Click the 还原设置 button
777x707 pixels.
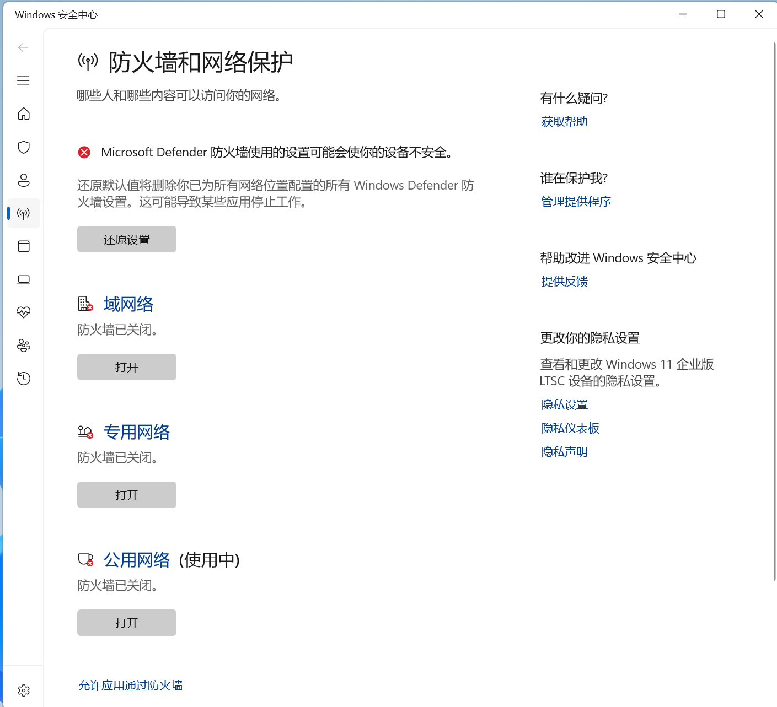126,239
